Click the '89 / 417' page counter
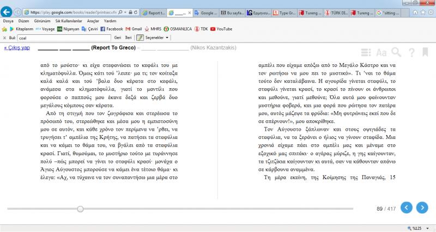The height and width of the screenshot is (232, 436). coord(386,209)
